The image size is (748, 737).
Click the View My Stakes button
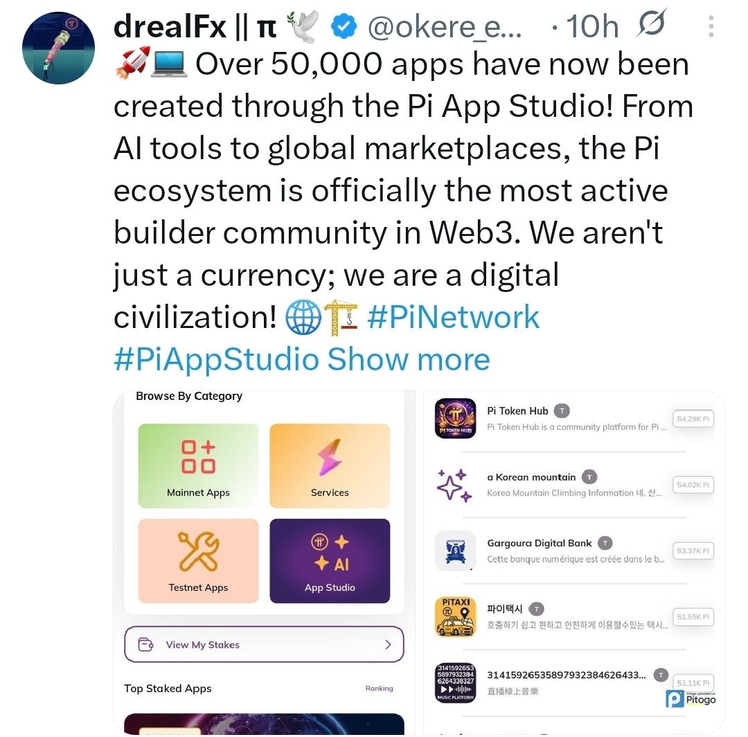tap(264, 644)
